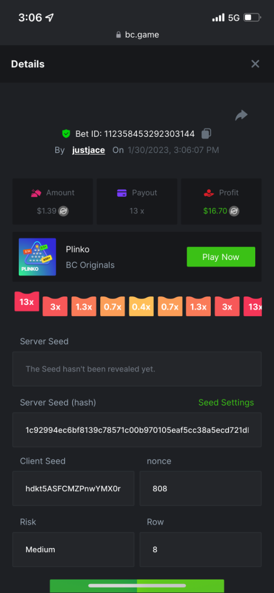274x593 pixels.
Task: Tap the Profit coin icon
Action: point(235,211)
